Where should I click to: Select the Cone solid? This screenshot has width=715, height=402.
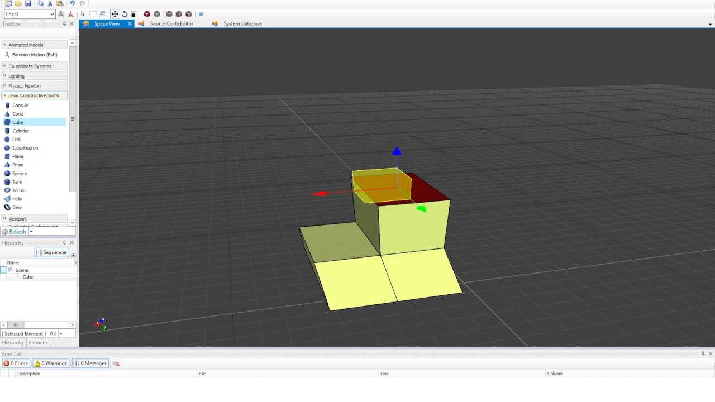pos(17,114)
